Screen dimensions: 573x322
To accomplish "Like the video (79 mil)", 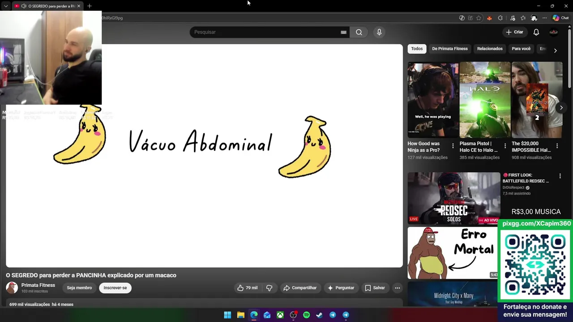I will tap(248, 288).
